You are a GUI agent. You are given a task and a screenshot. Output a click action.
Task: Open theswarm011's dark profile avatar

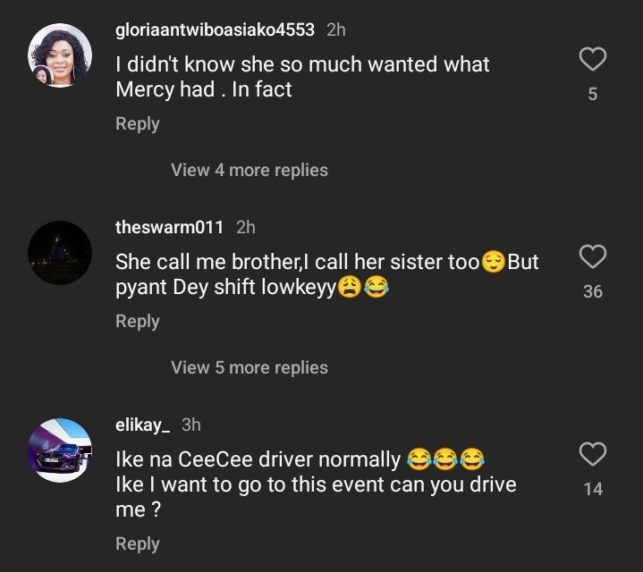[x=61, y=253]
